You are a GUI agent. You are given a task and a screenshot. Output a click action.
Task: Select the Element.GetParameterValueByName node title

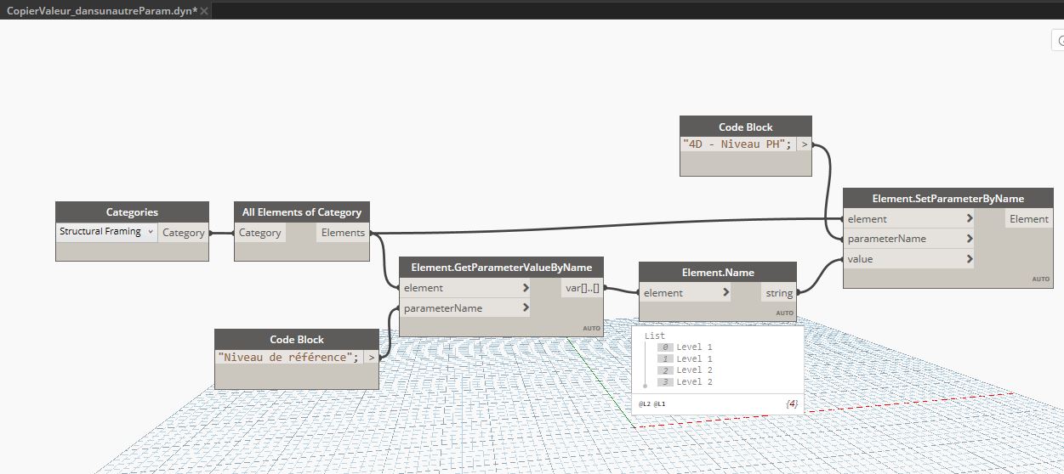coord(501,268)
